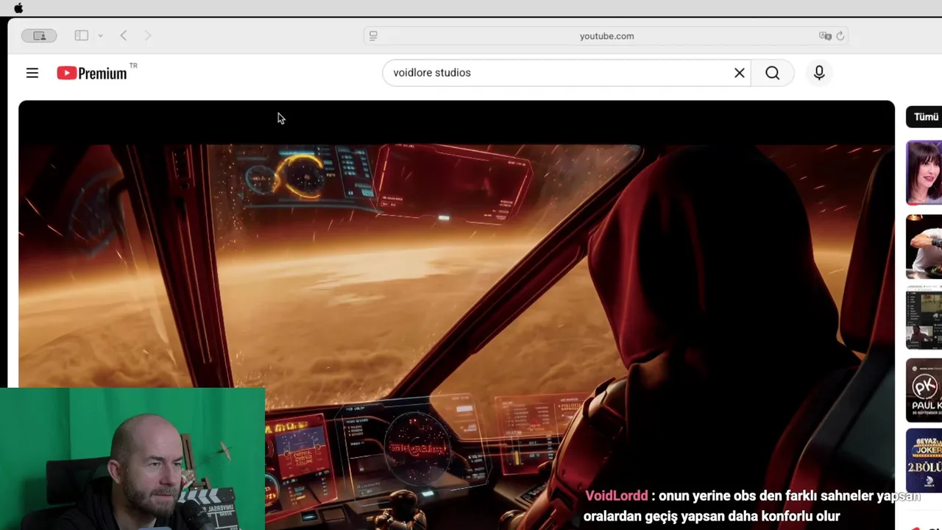The height and width of the screenshot is (530, 942).
Task: Start voice search with microphone
Action: [819, 73]
